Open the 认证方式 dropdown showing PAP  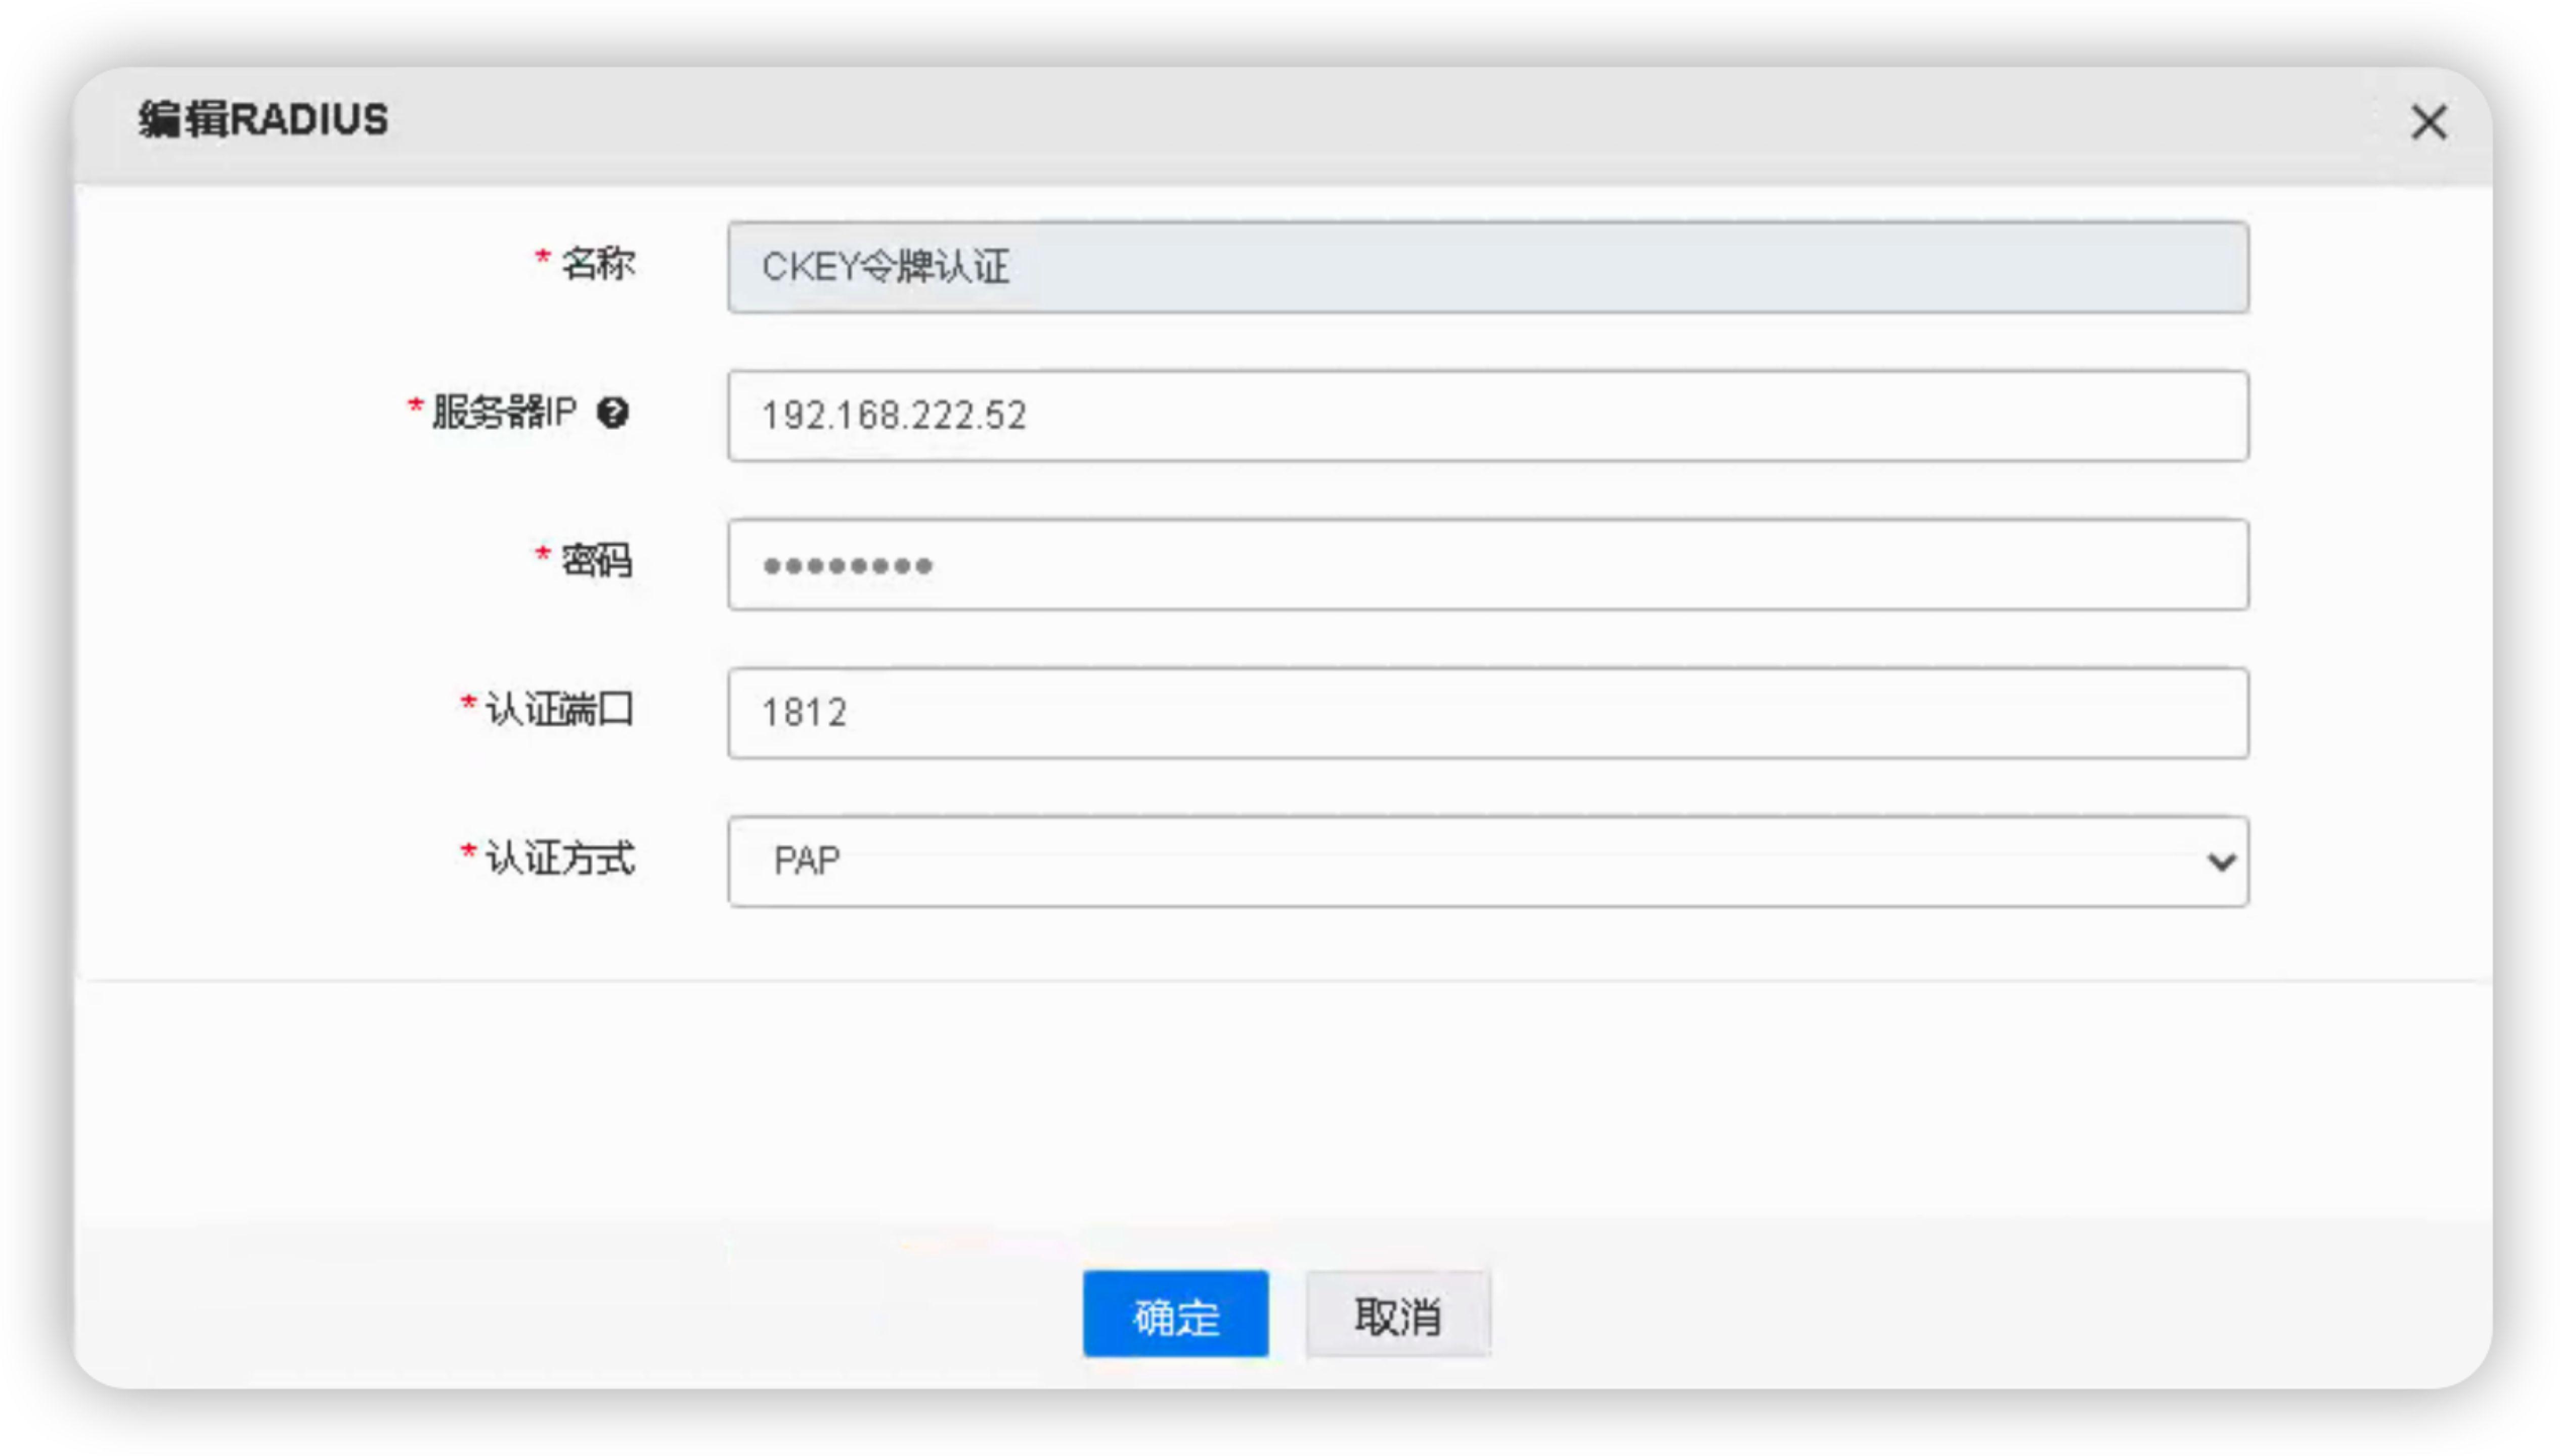pos(1488,861)
